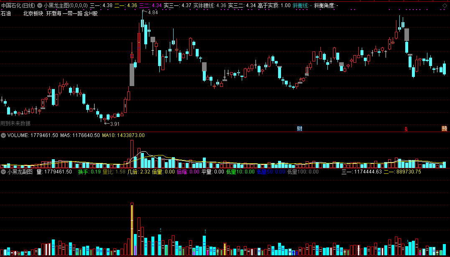Select the 实三一: 4.37 value
The height and width of the screenshot is (257, 450).
tap(178, 5)
